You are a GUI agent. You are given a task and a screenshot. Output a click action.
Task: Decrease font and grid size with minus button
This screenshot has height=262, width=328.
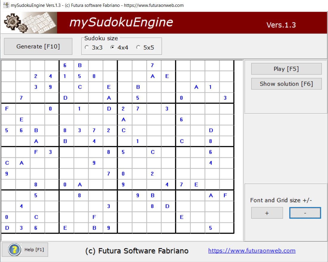[305, 213]
